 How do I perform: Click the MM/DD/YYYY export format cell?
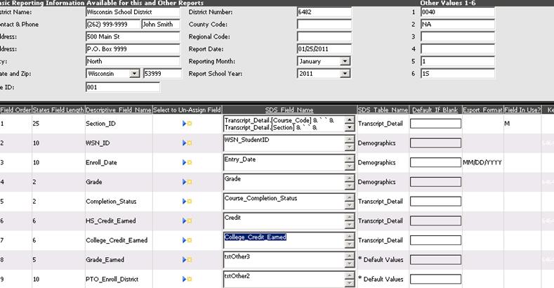point(482,162)
